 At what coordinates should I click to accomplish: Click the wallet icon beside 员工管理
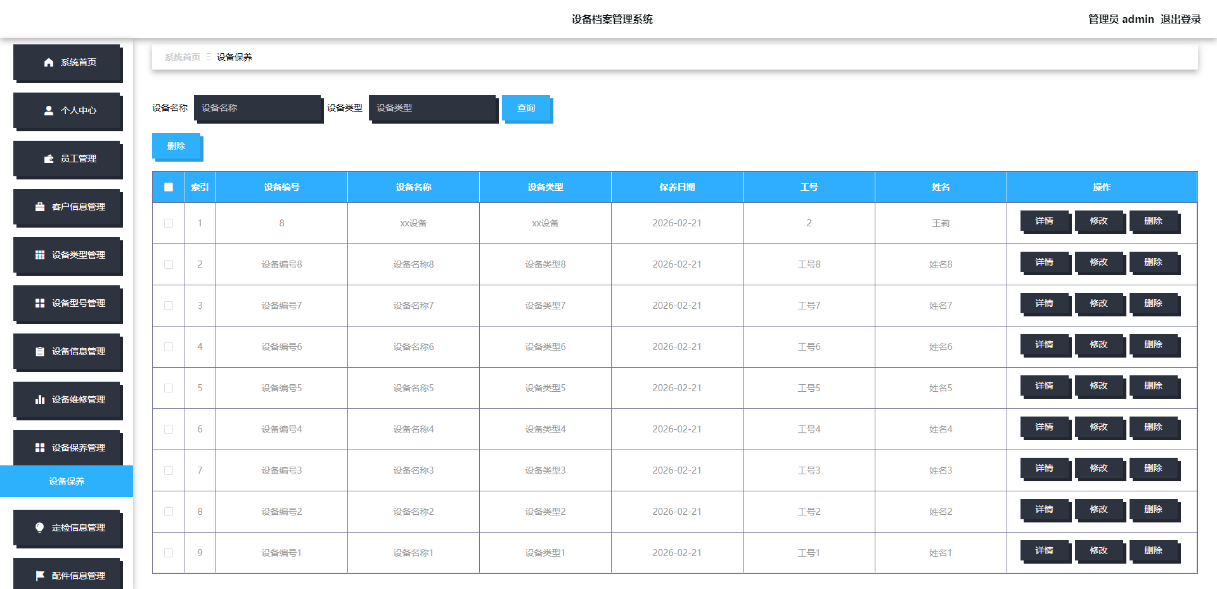coord(49,159)
